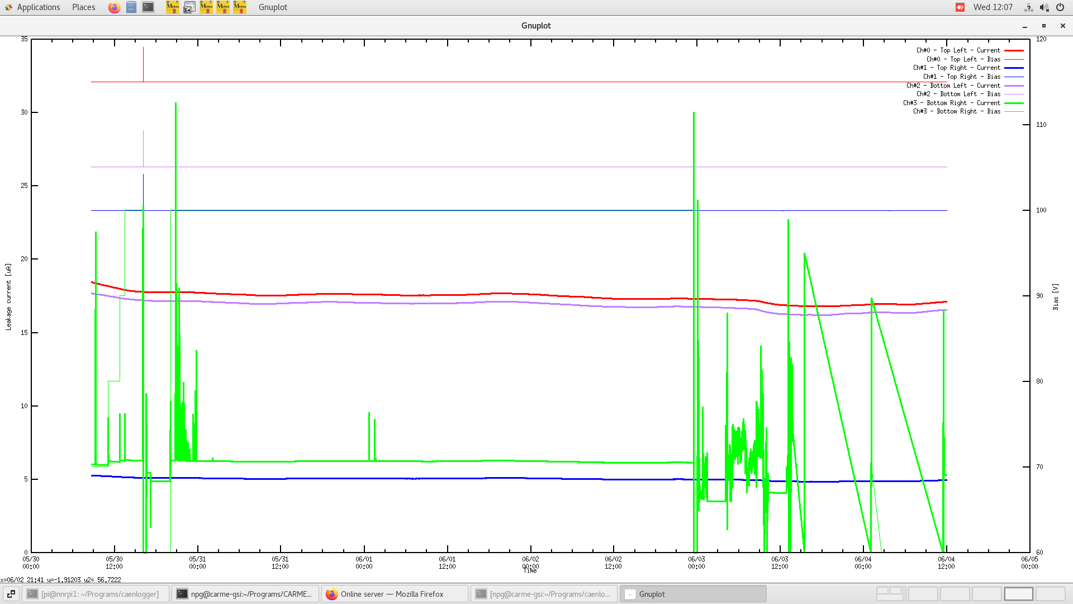
Task: Click the Gnuplot app menu in top bar
Action: coord(273,7)
